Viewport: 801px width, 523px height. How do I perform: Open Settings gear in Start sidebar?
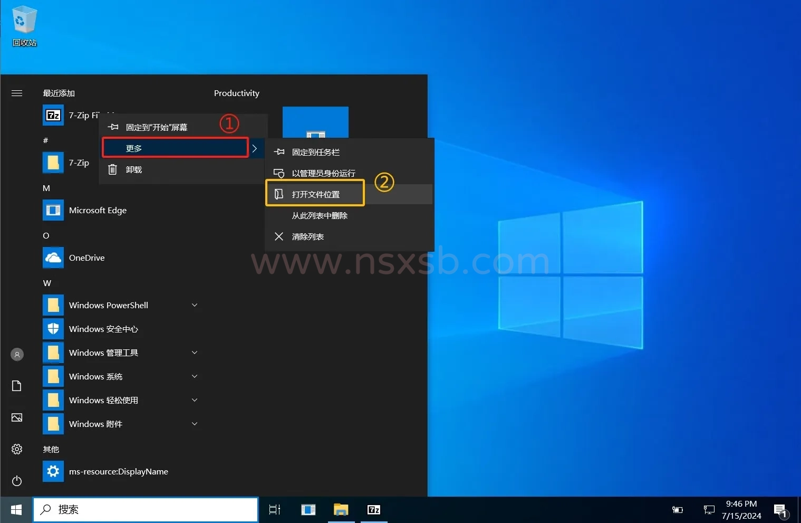point(17,449)
